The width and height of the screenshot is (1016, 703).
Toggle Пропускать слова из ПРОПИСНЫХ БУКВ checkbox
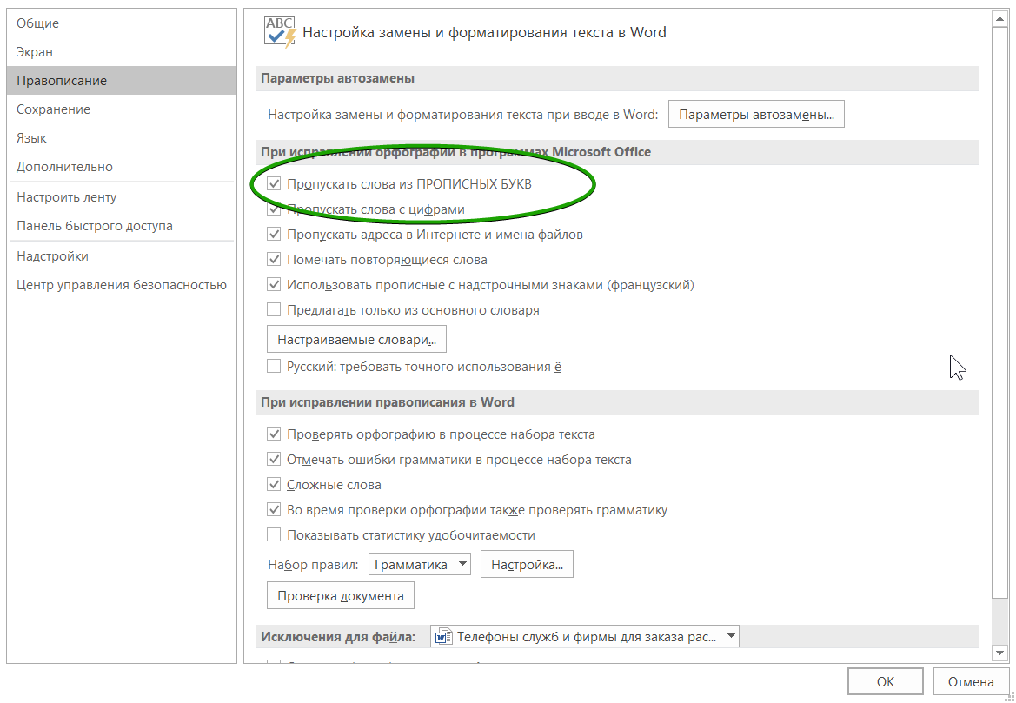[x=274, y=184]
